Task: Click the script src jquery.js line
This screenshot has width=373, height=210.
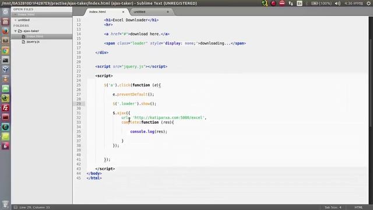Action: click(x=131, y=66)
